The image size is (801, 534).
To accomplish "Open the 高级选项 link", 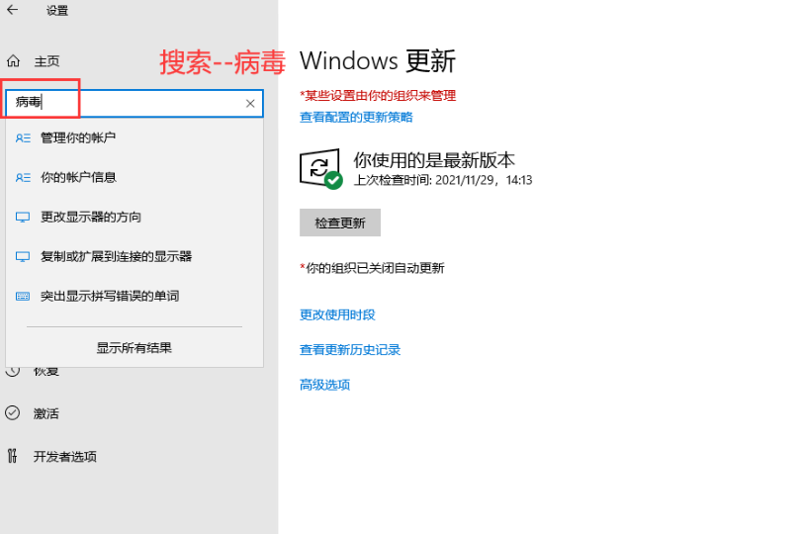I will (x=324, y=385).
